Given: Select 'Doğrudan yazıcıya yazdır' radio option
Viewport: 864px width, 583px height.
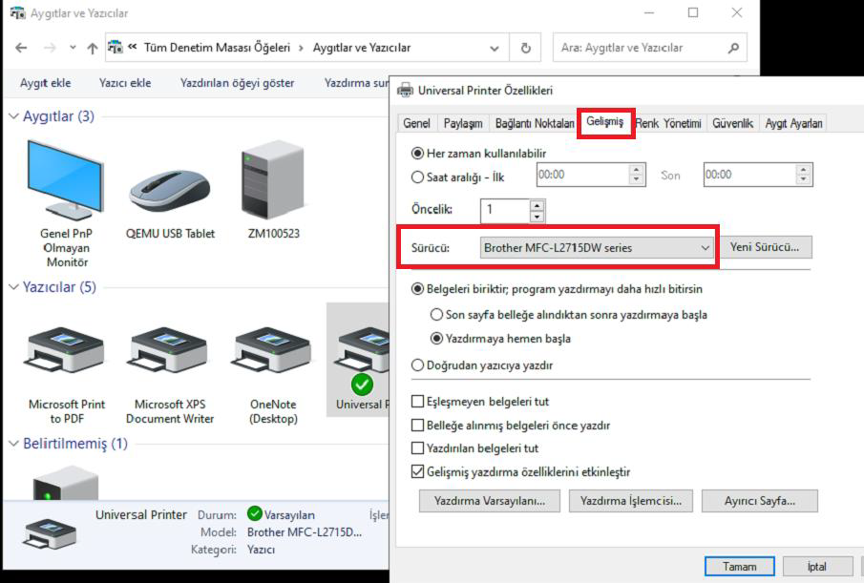Looking at the screenshot, I should (417, 365).
